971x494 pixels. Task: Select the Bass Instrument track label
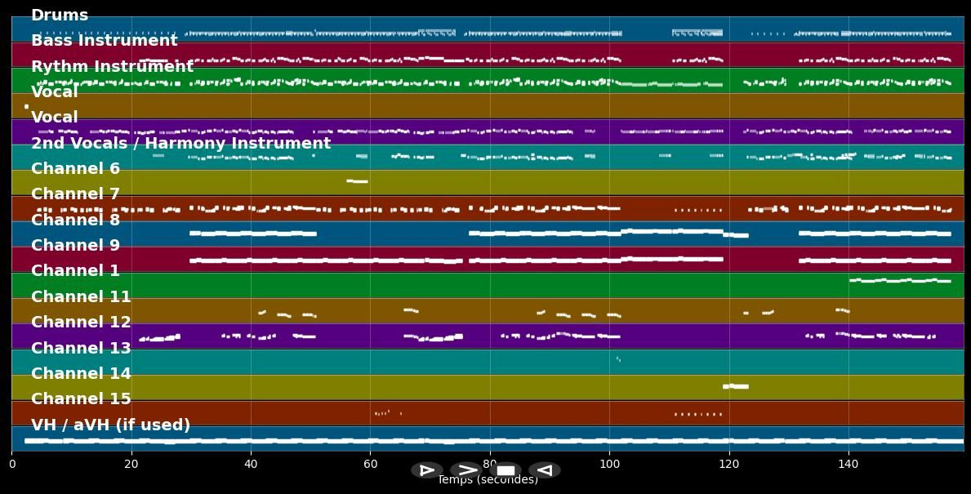pos(104,41)
